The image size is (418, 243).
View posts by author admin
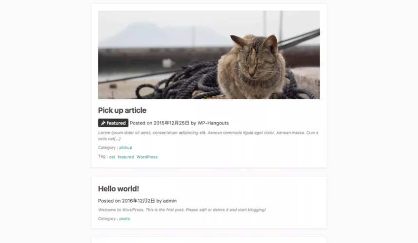click(x=170, y=201)
